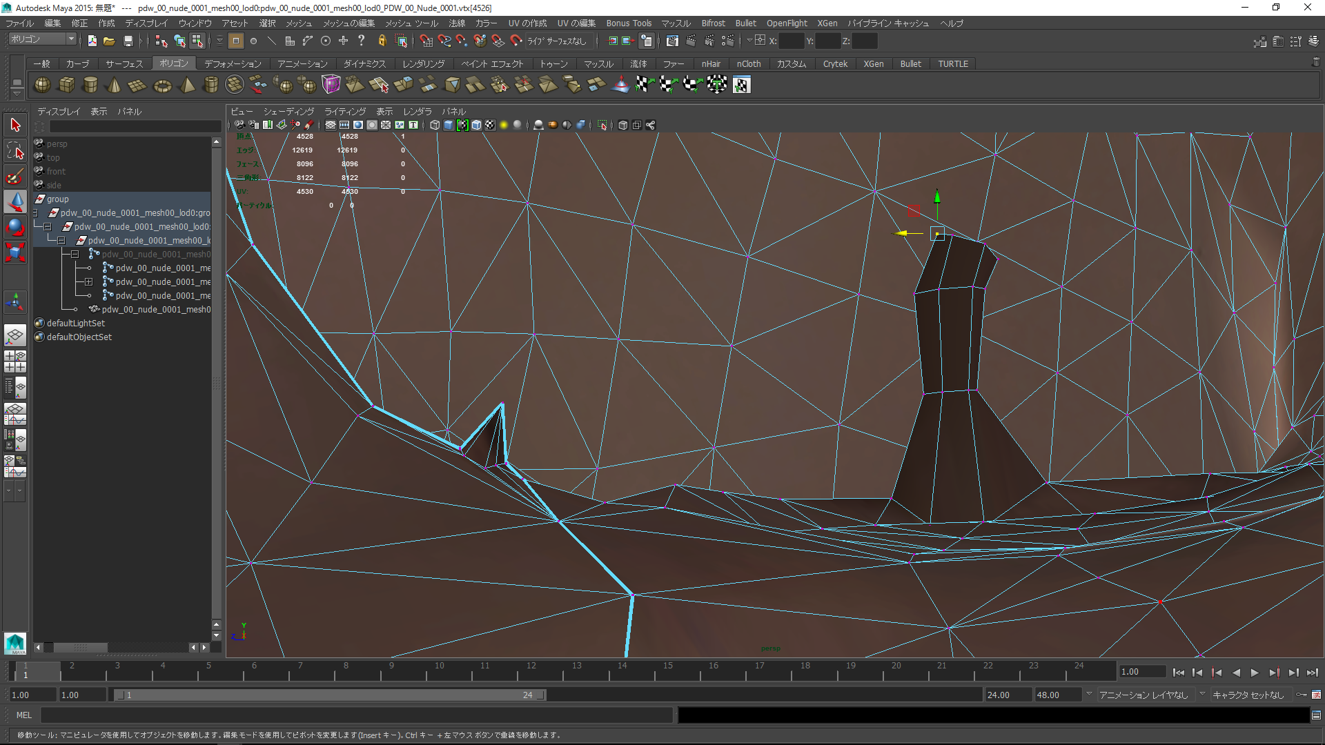Expand the plus node in outliner tree
This screenshot has height=745, width=1325.
(x=88, y=282)
